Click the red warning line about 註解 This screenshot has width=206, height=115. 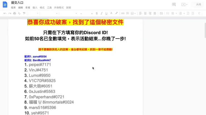[75, 49]
